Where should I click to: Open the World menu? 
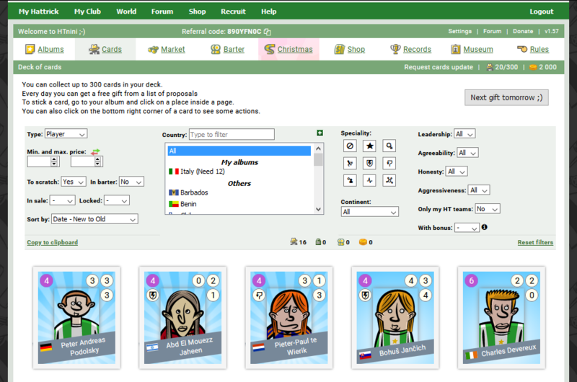pyautogui.click(x=126, y=12)
